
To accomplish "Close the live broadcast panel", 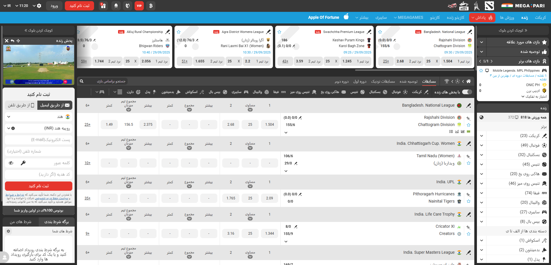I will (6, 41).
